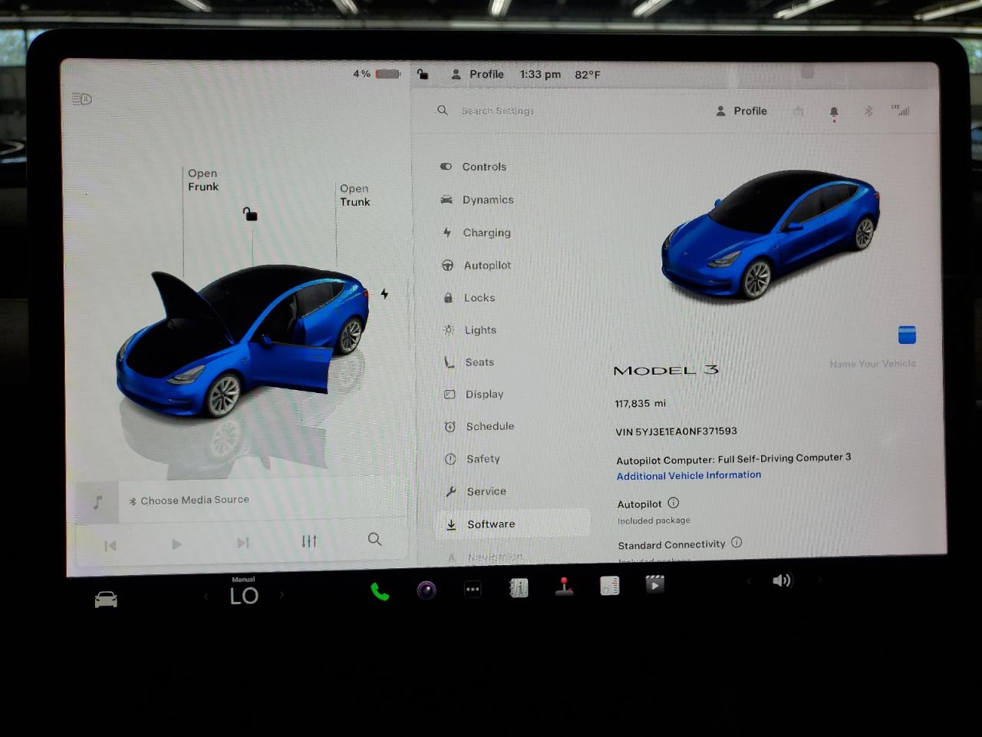The image size is (982, 737).
Task: Choose Media Source in the player
Action: click(x=189, y=501)
